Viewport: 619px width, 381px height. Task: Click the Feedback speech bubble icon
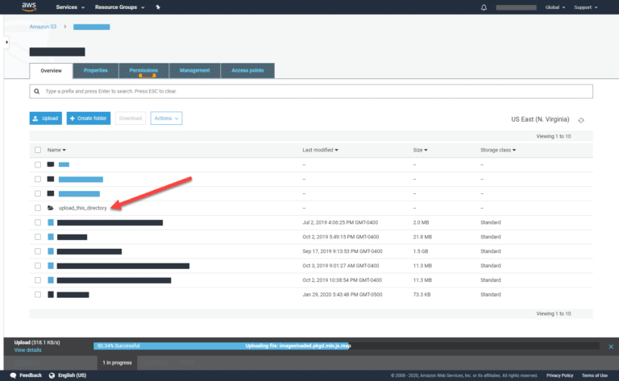(14, 375)
